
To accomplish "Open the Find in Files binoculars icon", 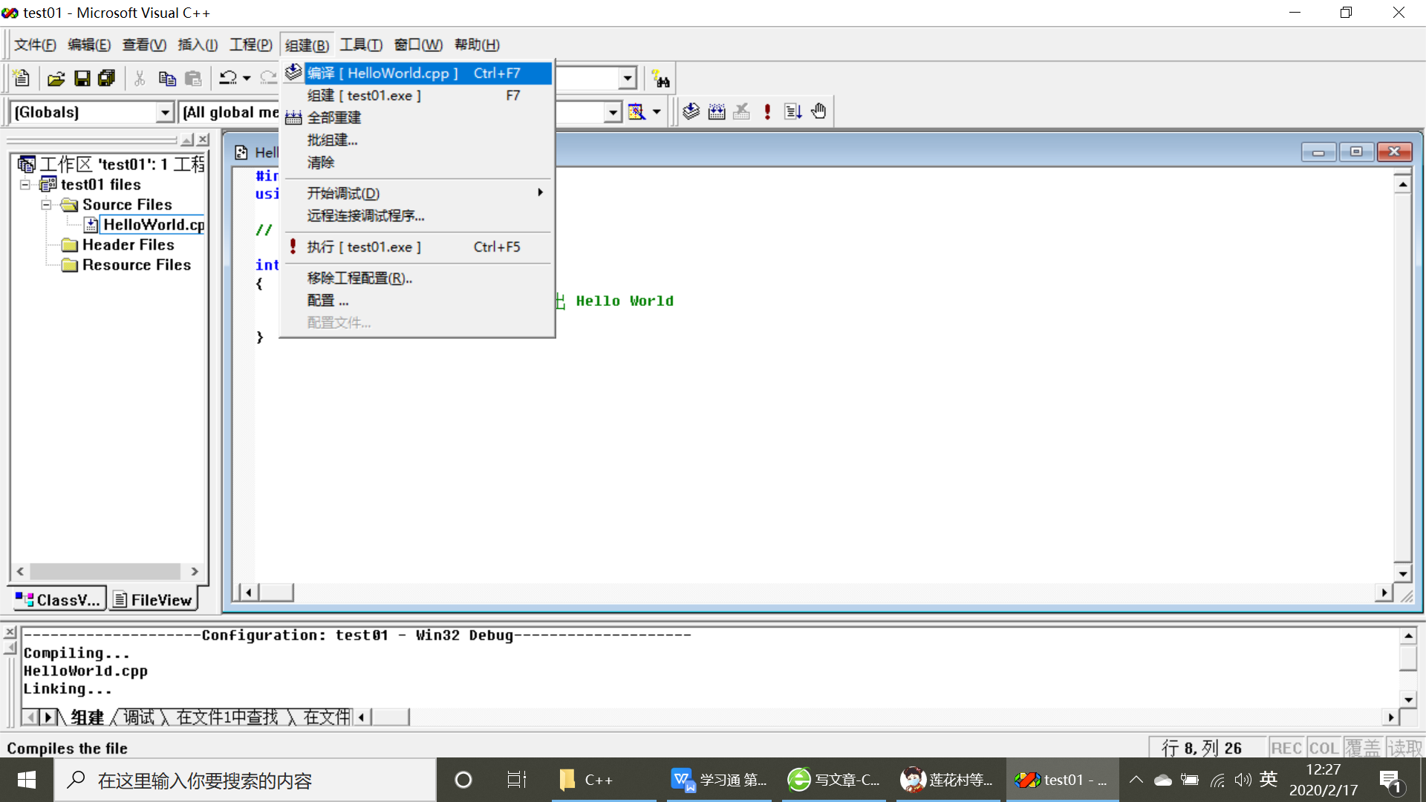I will tap(661, 78).
